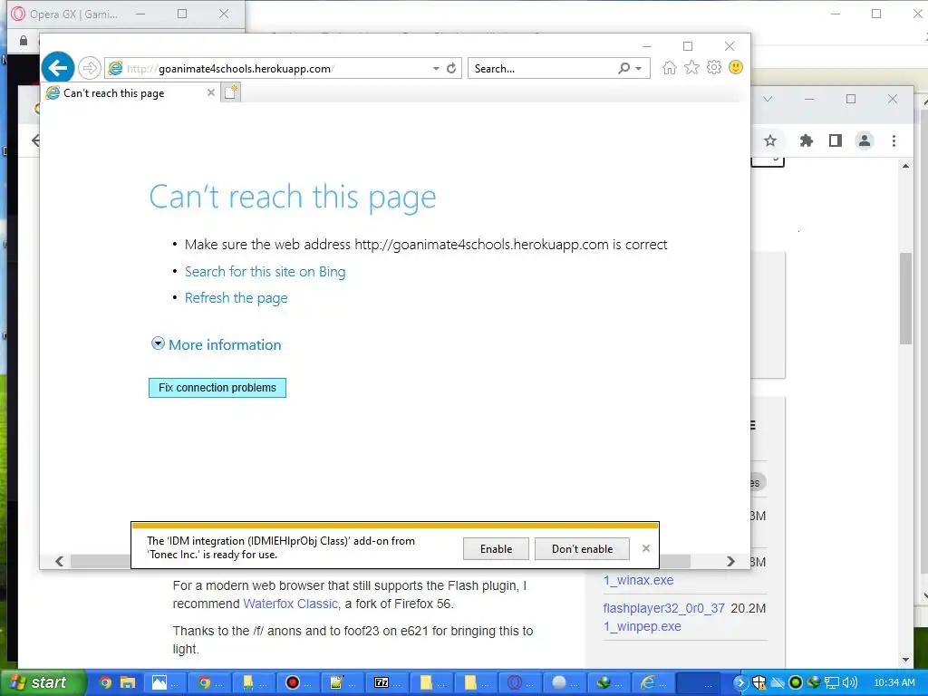The width and height of the screenshot is (928, 696).
Task: Open IE Tools gear icon
Action: click(x=714, y=67)
